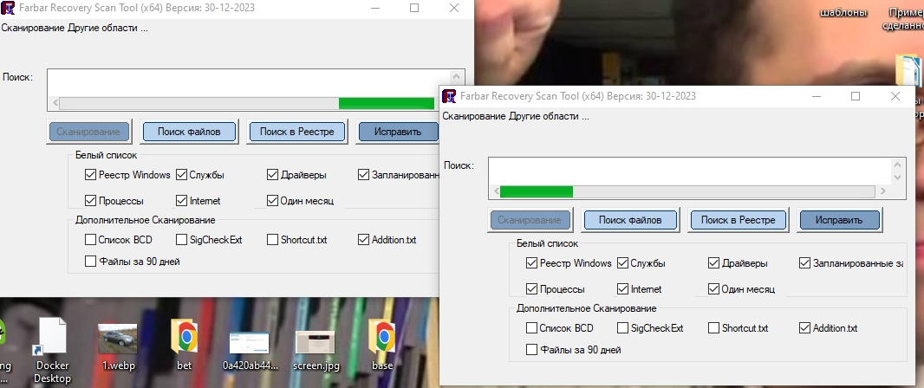The image size is (924, 388).
Task: Toggle 'Запланированные' checkbox in front window
Action: pyautogui.click(x=805, y=263)
